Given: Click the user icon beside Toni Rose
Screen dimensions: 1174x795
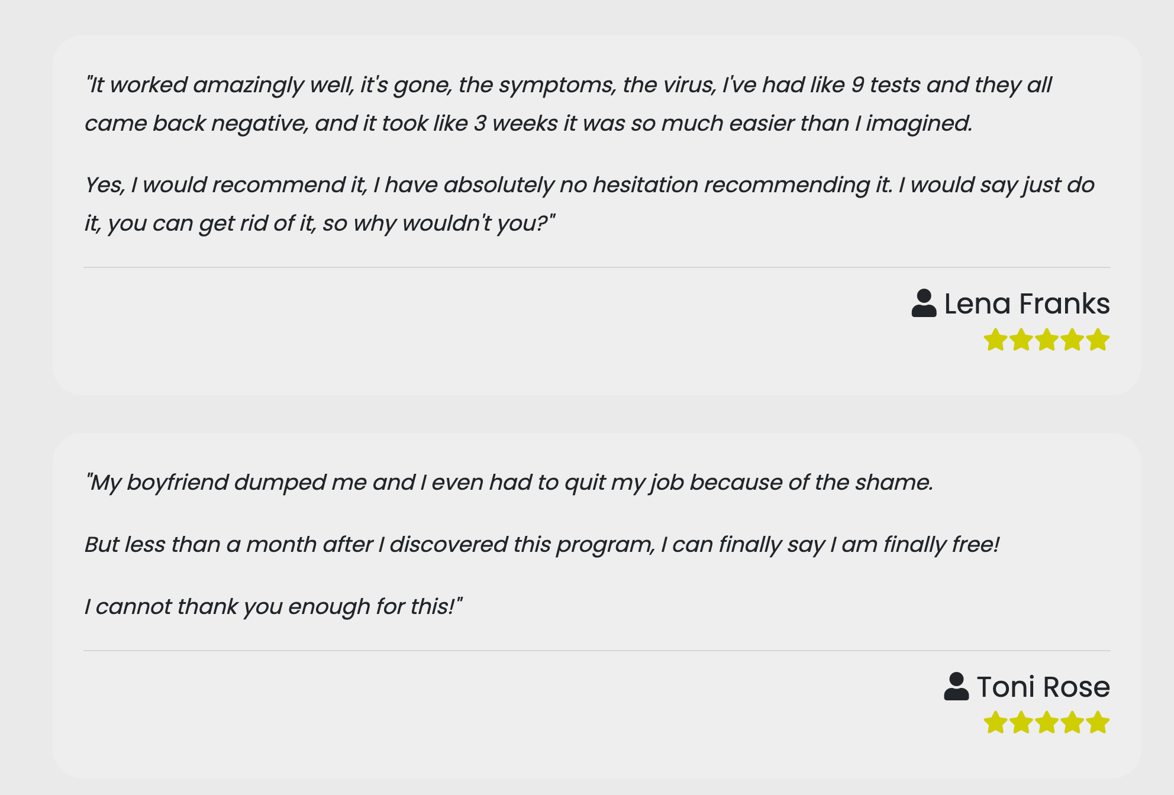Looking at the screenshot, I should pyautogui.click(x=956, y=687).
